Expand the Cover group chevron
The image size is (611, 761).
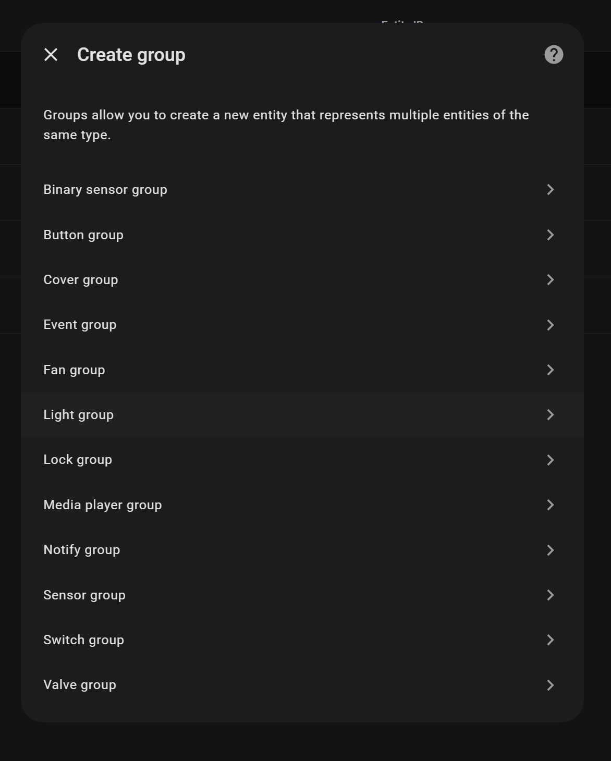pos(550,280)
